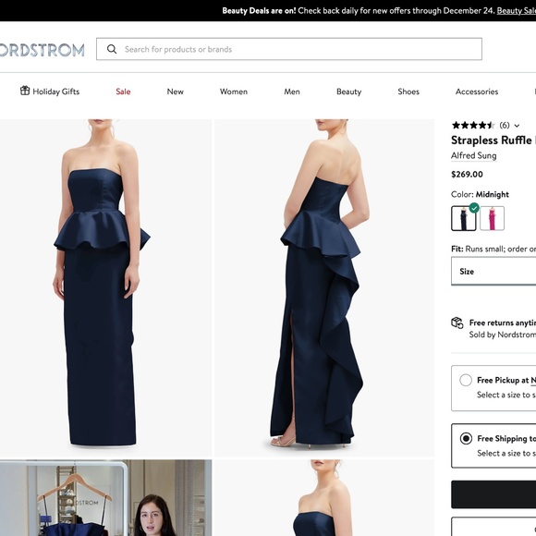Select the Free Pickup radio option

click(466, 380)
